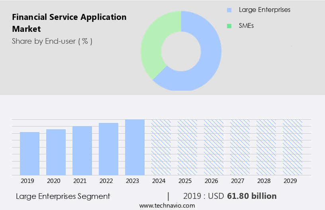The height and width of the screenshot is (210, 325).
Task: Toggle the SMEs legend label
Action: 247,26
